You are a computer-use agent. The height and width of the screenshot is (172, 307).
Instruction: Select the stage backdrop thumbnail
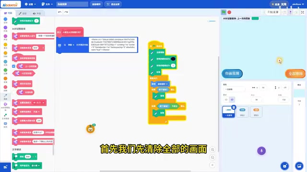299,94
